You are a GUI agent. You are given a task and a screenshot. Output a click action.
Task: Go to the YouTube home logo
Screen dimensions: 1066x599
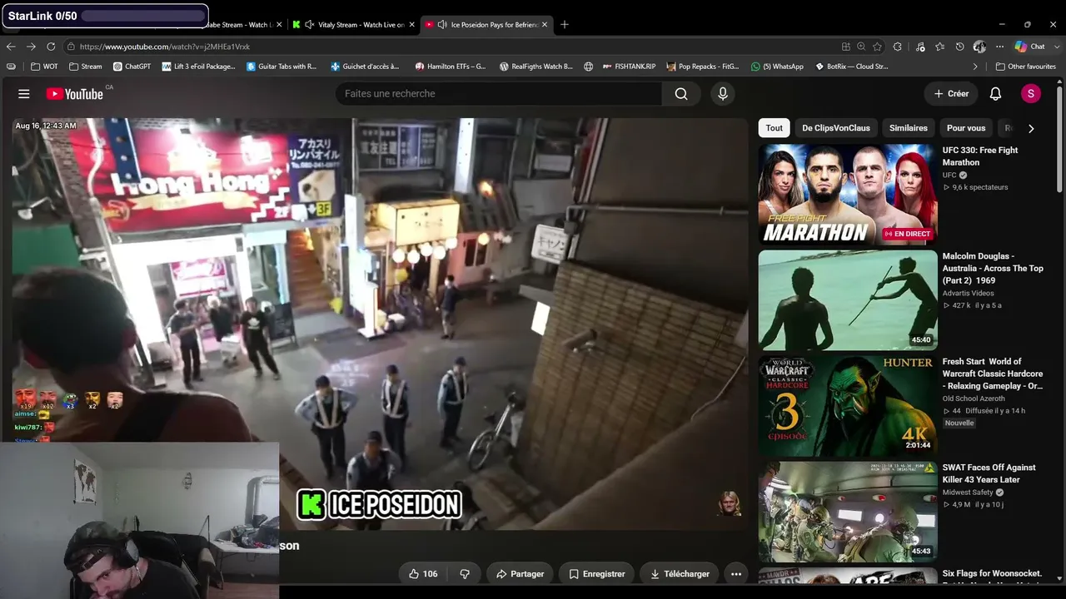(x=75, y=94)
